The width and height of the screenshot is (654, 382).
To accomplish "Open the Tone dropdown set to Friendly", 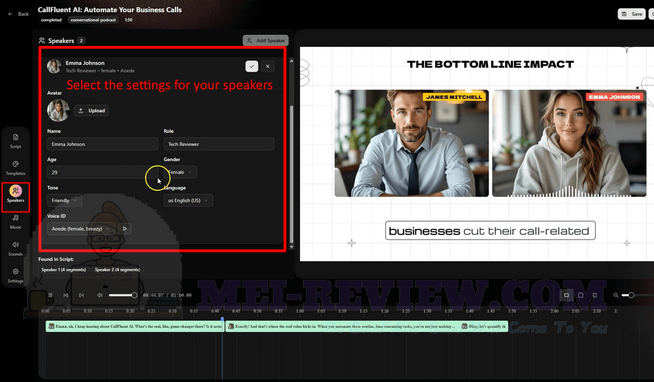I will click(65, 201).
